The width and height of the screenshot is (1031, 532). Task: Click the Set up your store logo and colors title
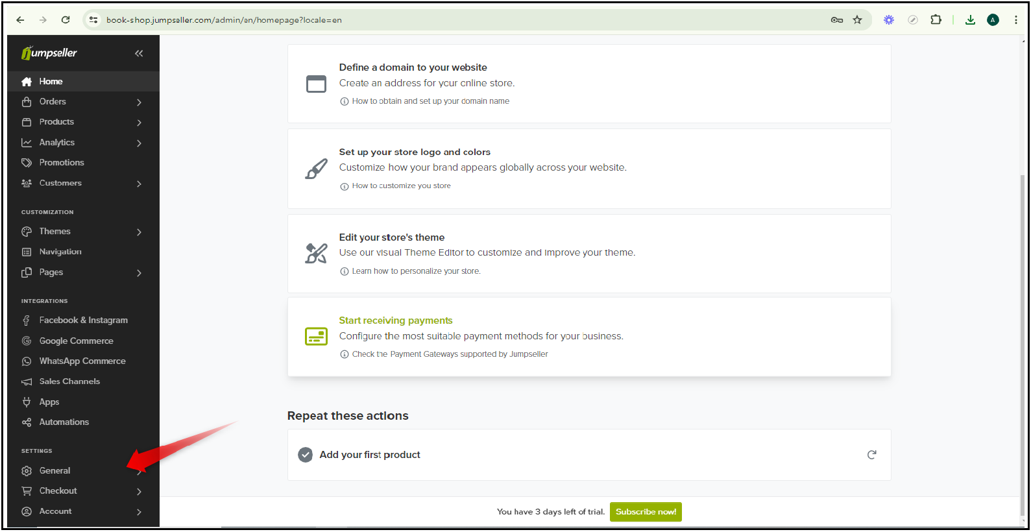[x=415, y=152]
